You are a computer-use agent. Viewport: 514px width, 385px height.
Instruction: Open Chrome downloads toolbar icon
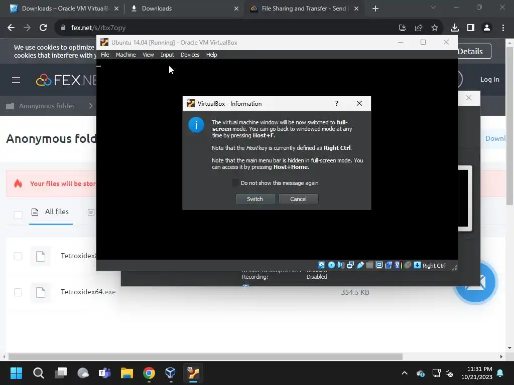point(454,28)
